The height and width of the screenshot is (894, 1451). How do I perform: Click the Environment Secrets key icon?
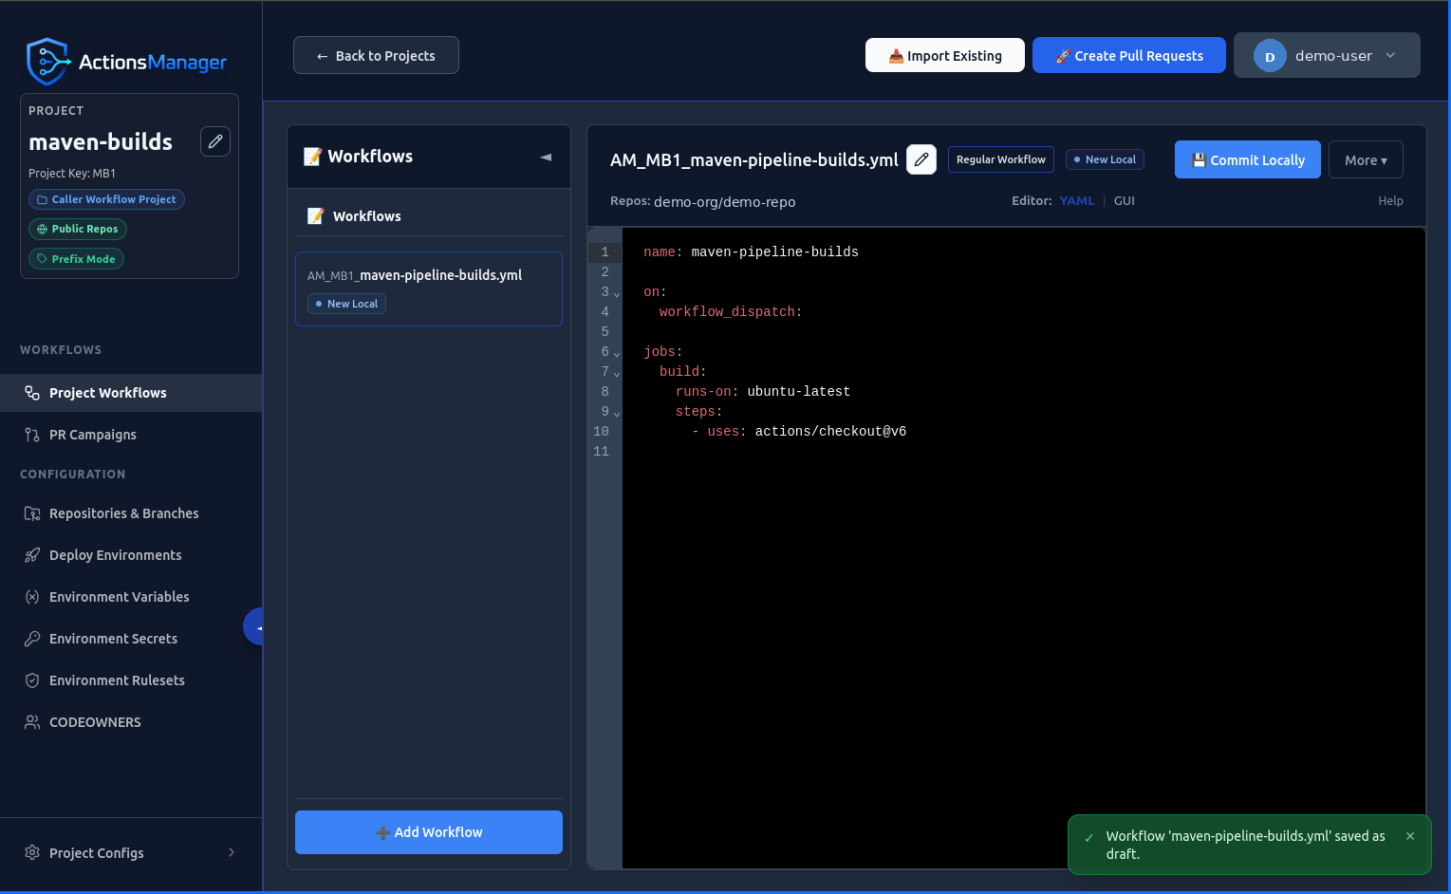(x=32, y=639)
